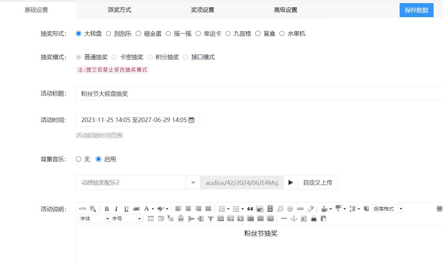Insert blockquote with quote icon
The height and width of the screenshot is (264, 443).
(250, 209)
